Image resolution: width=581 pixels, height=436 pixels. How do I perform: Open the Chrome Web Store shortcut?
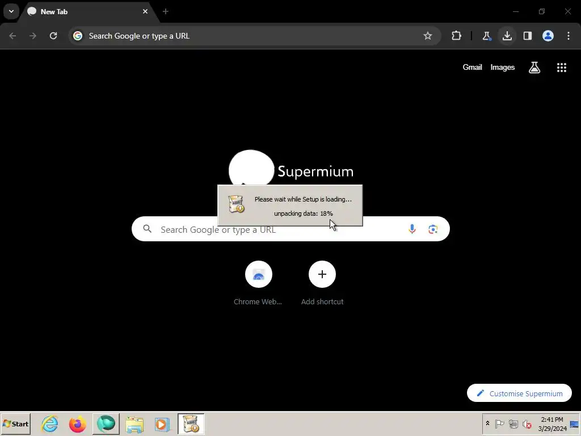258,283
